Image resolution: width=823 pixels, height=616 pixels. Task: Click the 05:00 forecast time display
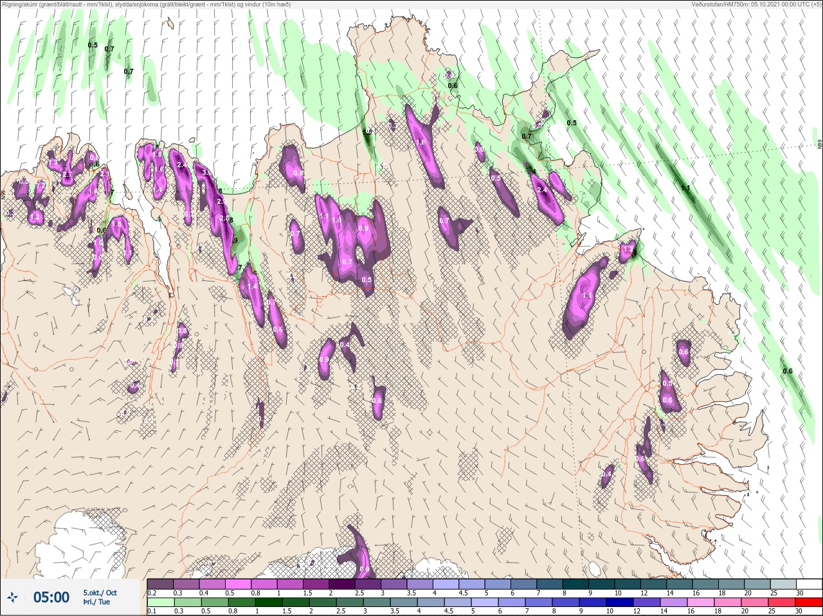pos(51,597)
